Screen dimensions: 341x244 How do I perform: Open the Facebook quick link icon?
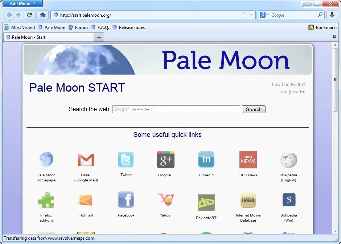pyautogui.click(x=126, y=200)
